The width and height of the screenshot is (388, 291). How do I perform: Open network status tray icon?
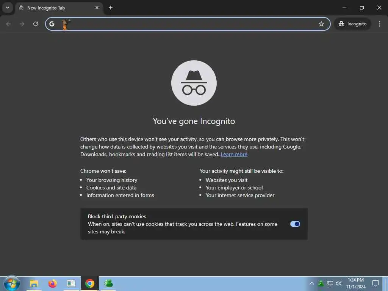coord(330,283)
